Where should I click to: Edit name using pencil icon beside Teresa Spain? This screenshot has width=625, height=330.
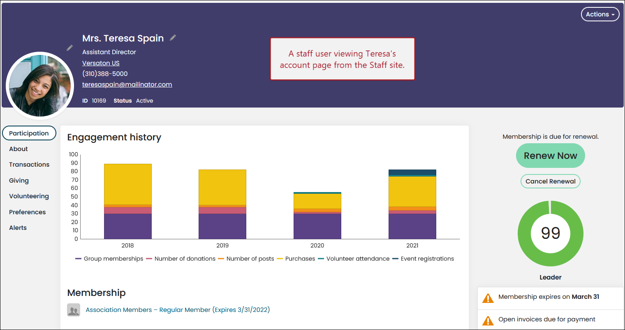[173, 38]
